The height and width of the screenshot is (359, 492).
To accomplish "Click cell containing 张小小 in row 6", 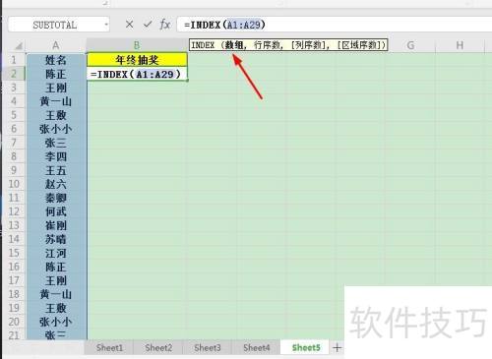I will pyautogui.click(x=56, y=129).
